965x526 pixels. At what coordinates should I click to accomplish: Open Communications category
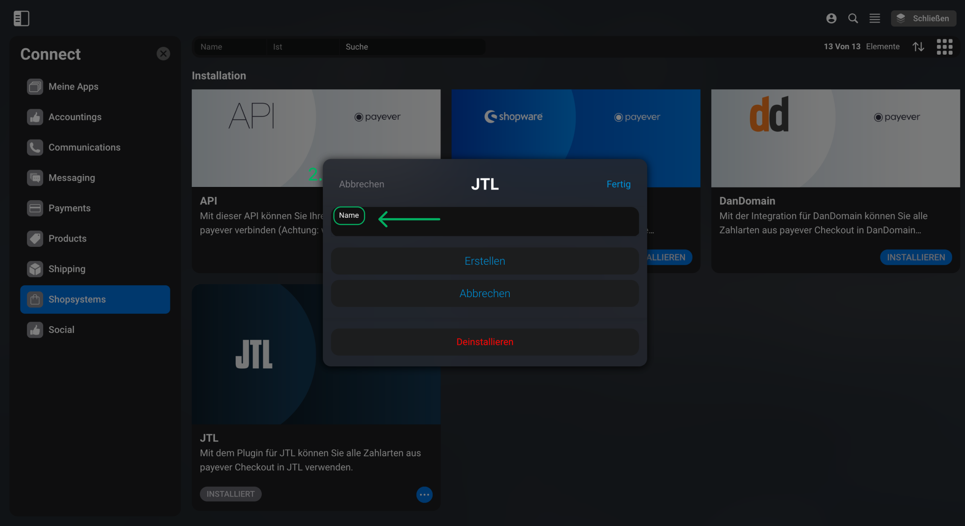(x=95, y=147)
